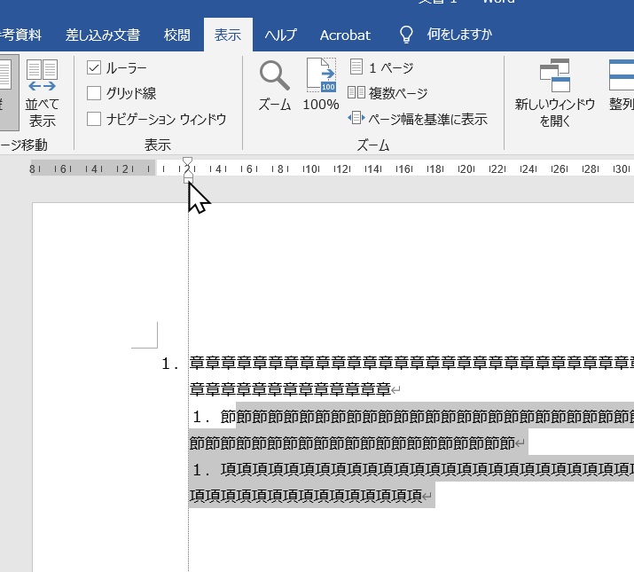
Task: Click the list number 1. before 章
Action: click(x=170, y=364)
